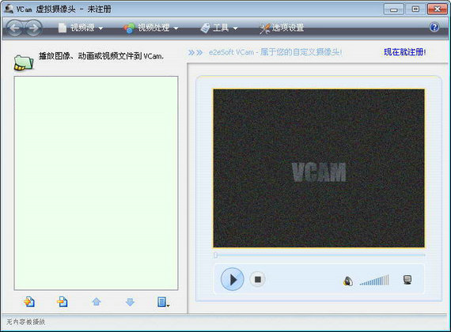Click the 视频处理 dropdown arrow
This screenshot has height=332, width=451.
(176, 28)
